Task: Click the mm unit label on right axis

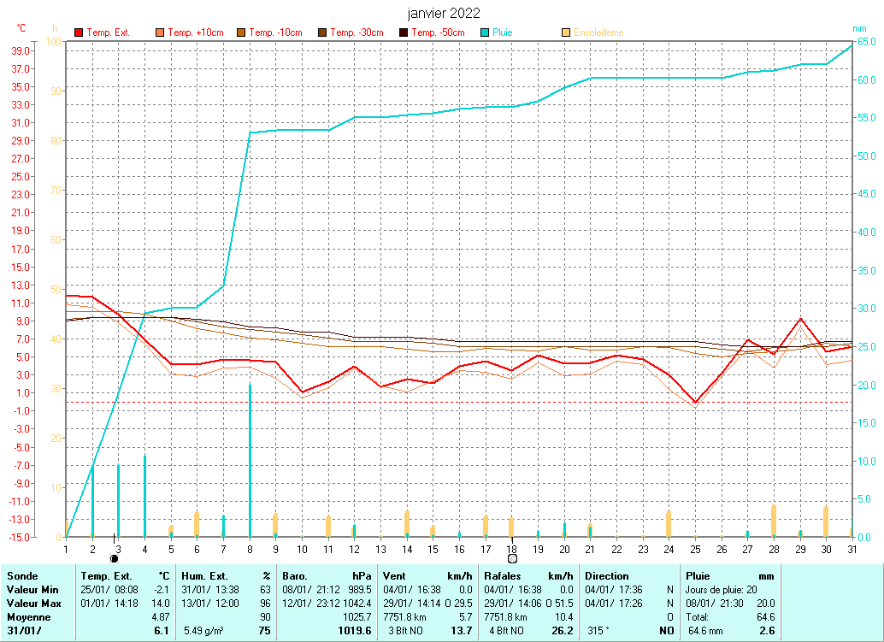Action: 859,28
